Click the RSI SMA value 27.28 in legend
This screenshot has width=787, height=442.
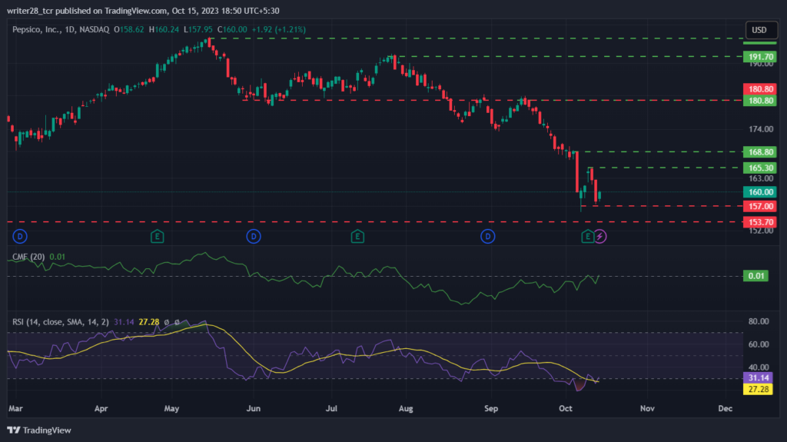click(x=149, y=322)
